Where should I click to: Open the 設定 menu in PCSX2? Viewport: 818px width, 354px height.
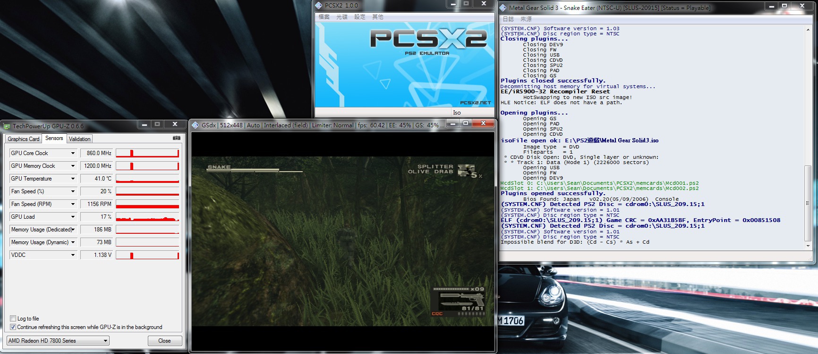coord(360,17)
